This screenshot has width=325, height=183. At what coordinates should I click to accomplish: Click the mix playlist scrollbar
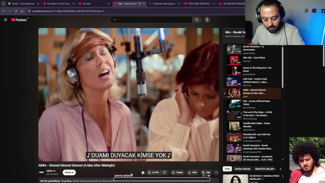283,67
